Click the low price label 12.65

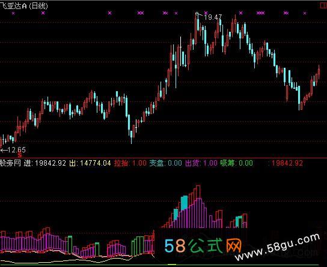(x=16, y=150)
